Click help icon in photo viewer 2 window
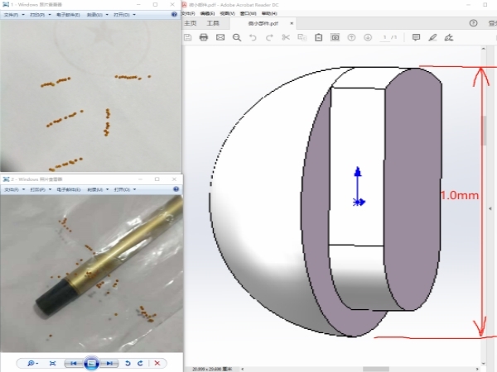 pos(176,189)
